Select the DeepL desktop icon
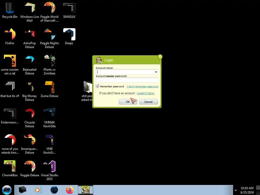 (x=69, y=37)
